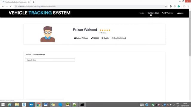Click the user avatar picture
This screenshot has height=107, width=191.
[48, 34]
